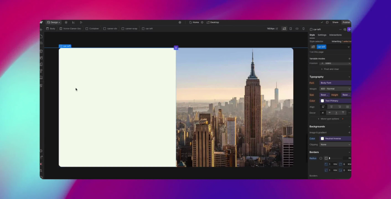Open the Weight 400 - Normal dropdown

click(x=335, y=89)
